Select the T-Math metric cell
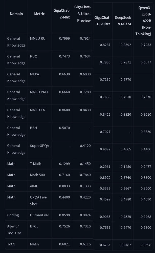This screenshot has width=155, height=253. tap(35, 164)
